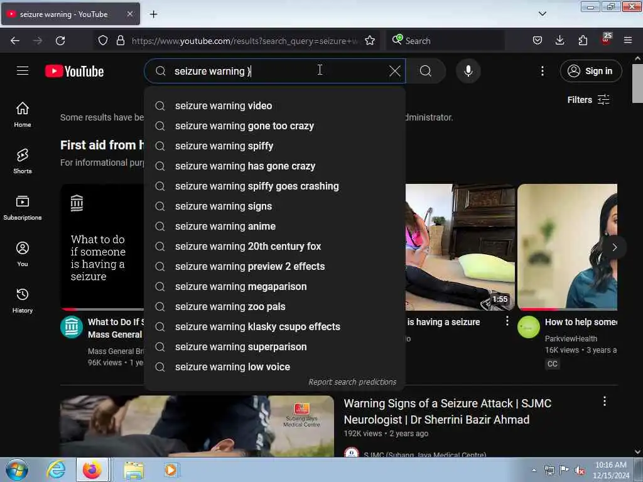
Task: Open Firefox extensions puzzle icon
Action: [583, 41]
